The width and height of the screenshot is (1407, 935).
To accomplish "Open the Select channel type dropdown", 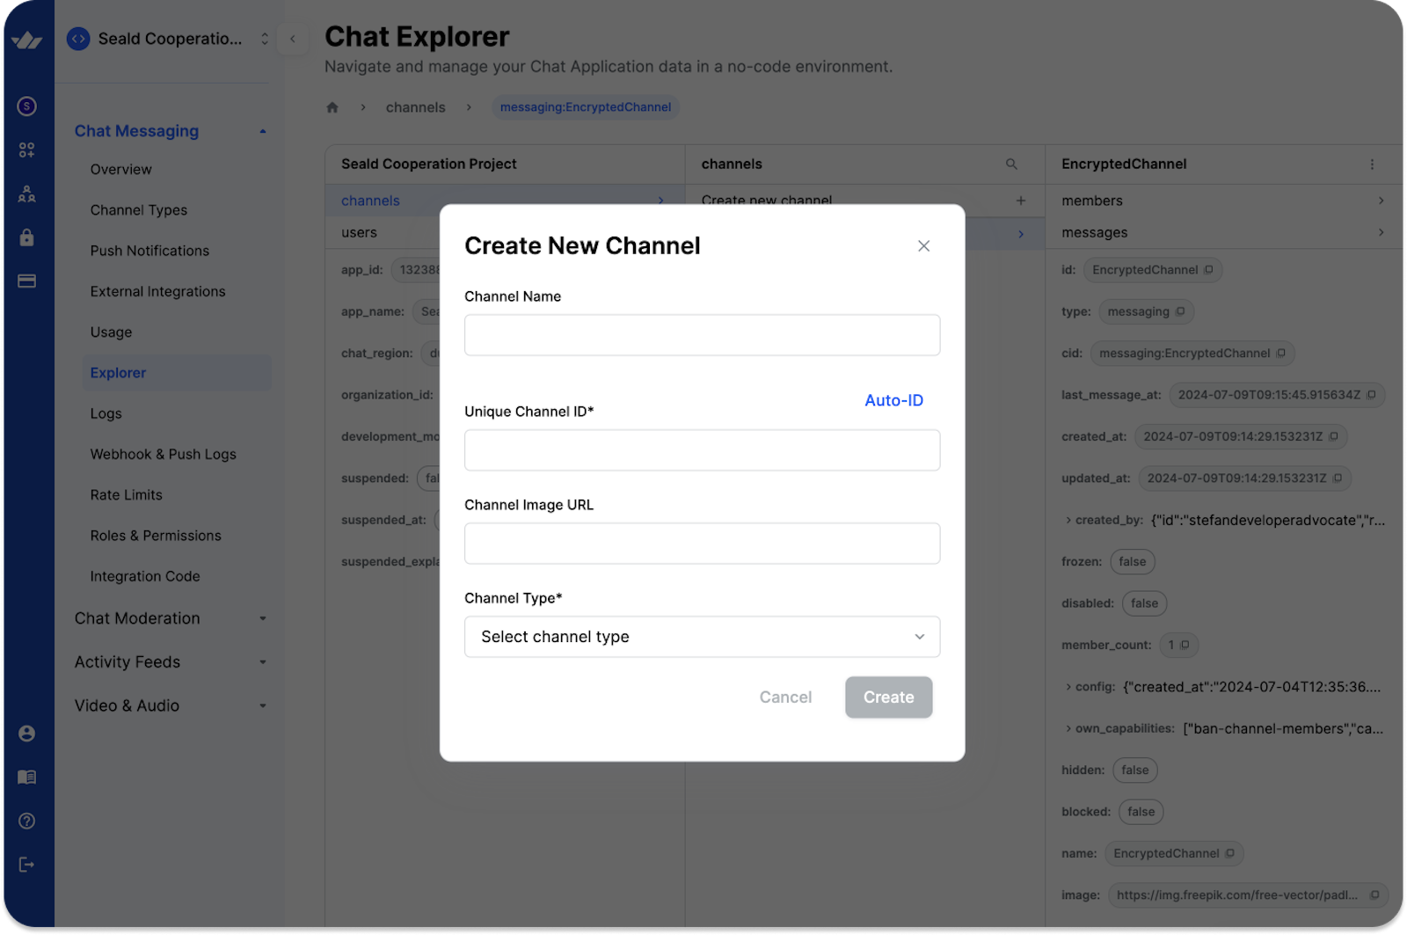I will coord(702,636).
